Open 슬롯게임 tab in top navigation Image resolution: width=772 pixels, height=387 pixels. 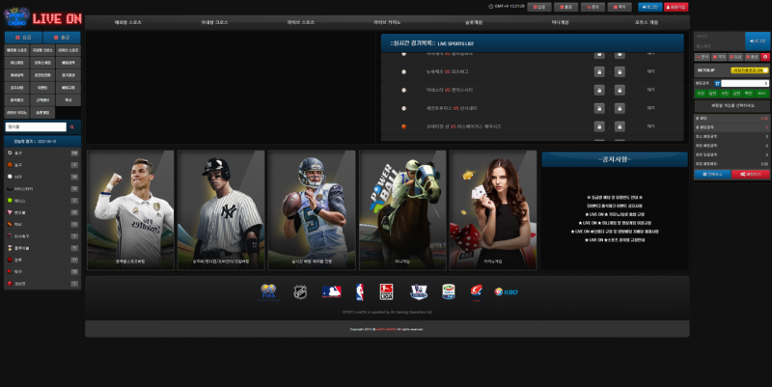(x=474, y=21)
